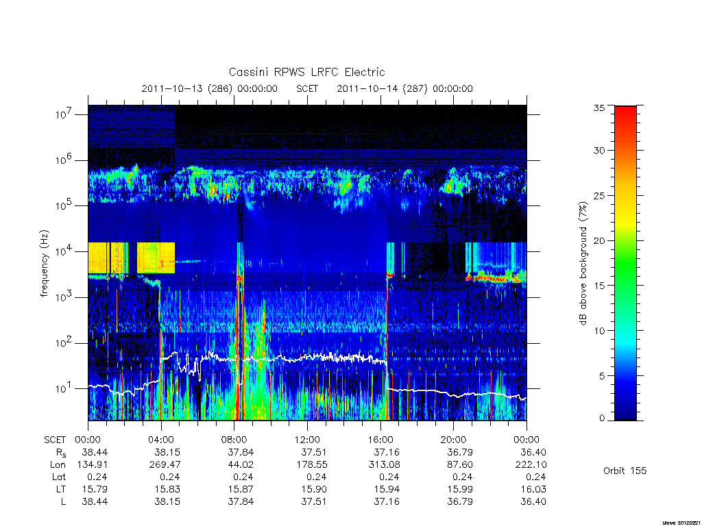Click the "12:00" time tick label
702x526 pixels.
[308, 440]
